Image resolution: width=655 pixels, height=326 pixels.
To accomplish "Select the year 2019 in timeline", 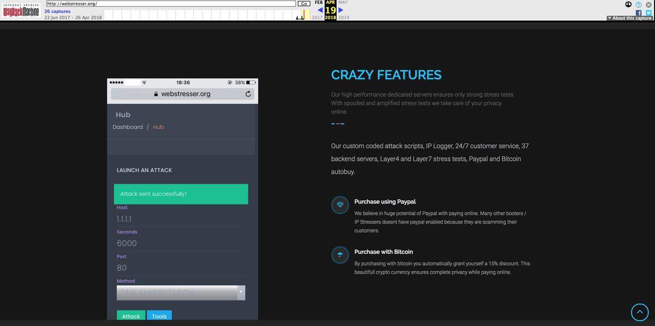I will tap(343, 17).
